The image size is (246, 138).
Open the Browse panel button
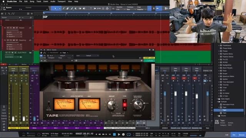tap(242, 135)
